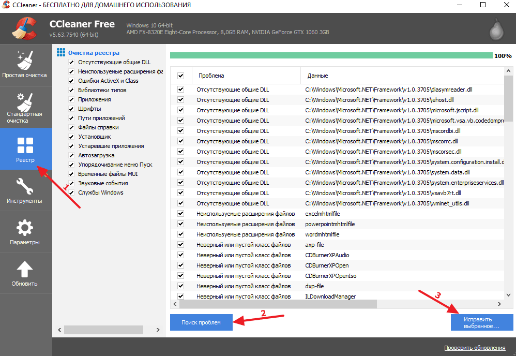This screenshot has height=356, width=516.
Task: Click the Поиск проблем button
Action: 201,322
